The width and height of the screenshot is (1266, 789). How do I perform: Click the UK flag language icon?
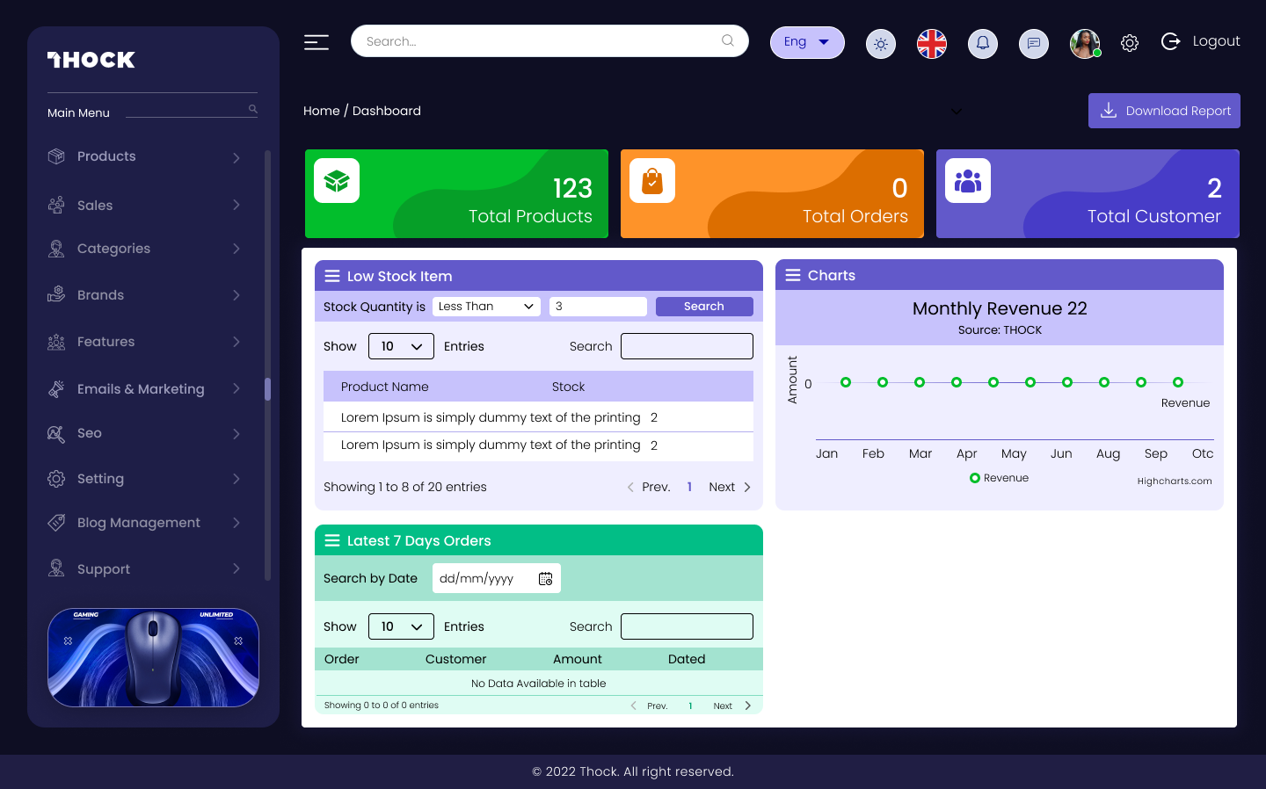[x=932, y=44]
